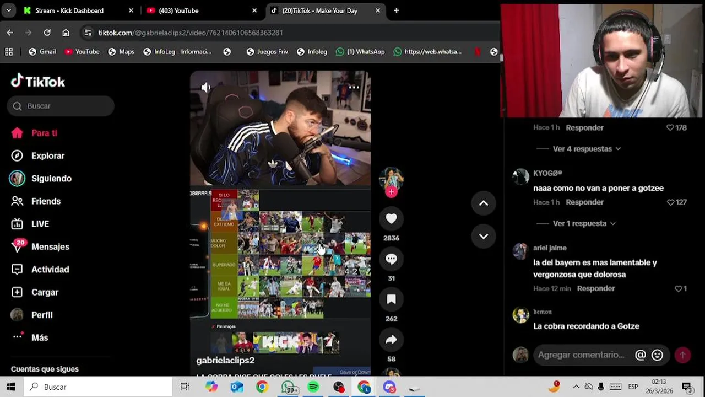Viewport: 705px width, 397px height.
Task: Open the gabrielaclips2 username link
Action: coord(225,360)
